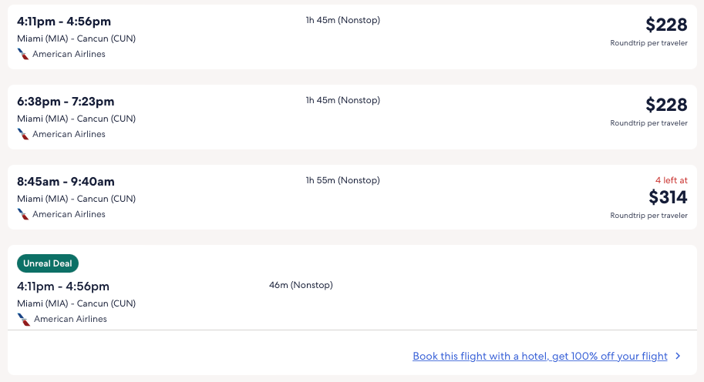704x382 pixels.
Task: Click the Miami - Cancun route on the 8:45am flight
Action: 76,199
